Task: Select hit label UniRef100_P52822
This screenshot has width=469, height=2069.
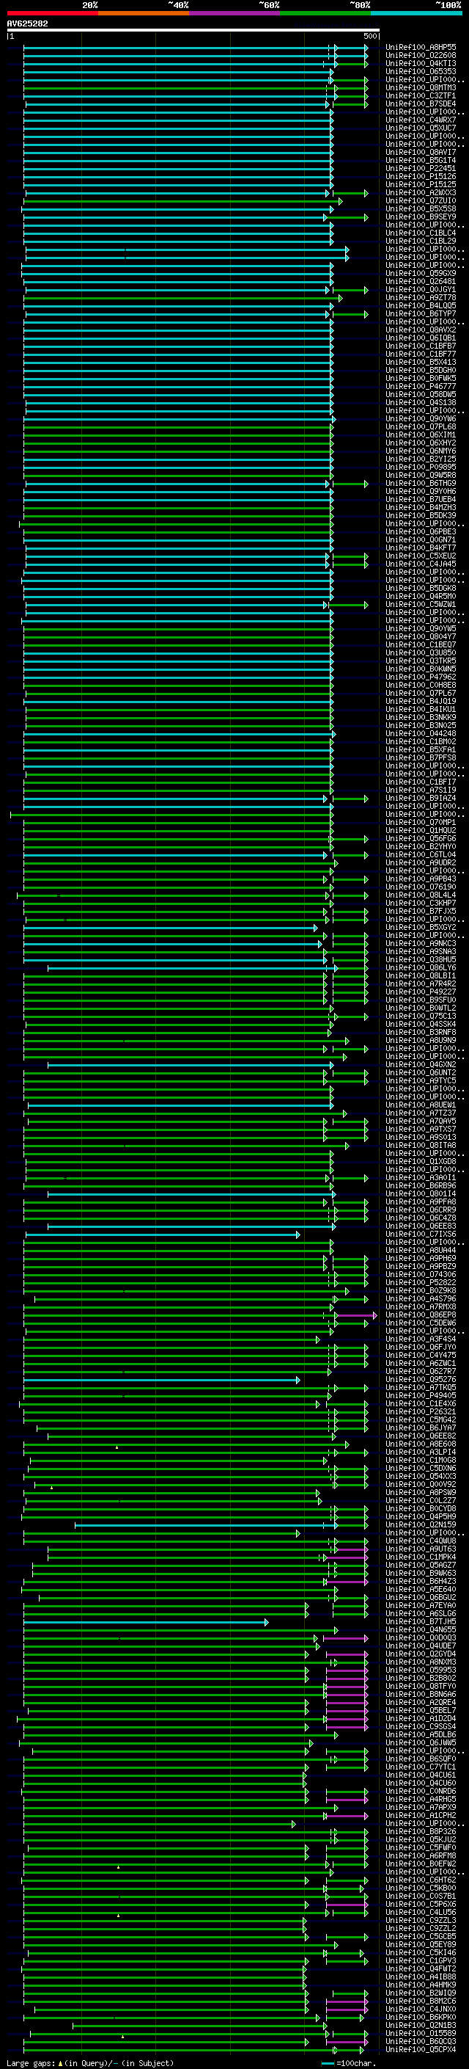Action: click(421, 1282)
